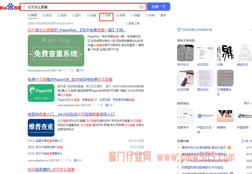This screenshot has height=174, width=252.
Task: Open the 知道 tab
Action: pos(91,15)
